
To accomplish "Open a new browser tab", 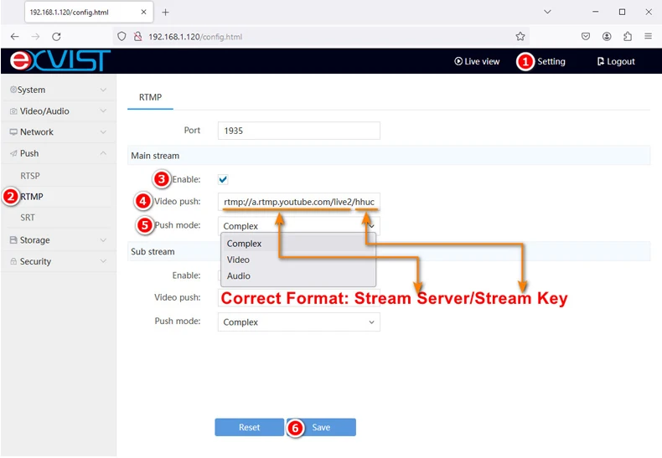I will [x=165, y=13].
